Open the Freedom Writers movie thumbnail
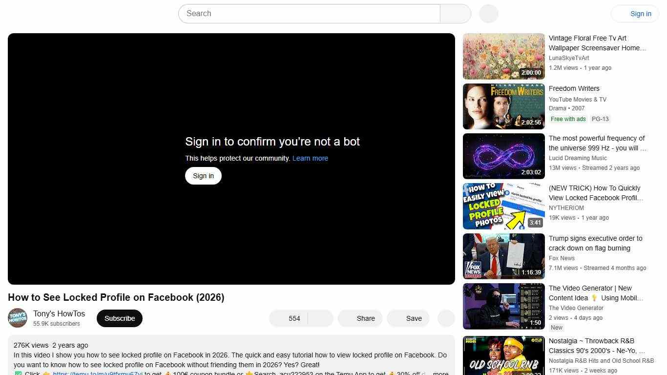667x375 pixels. (x=503, y=106)
